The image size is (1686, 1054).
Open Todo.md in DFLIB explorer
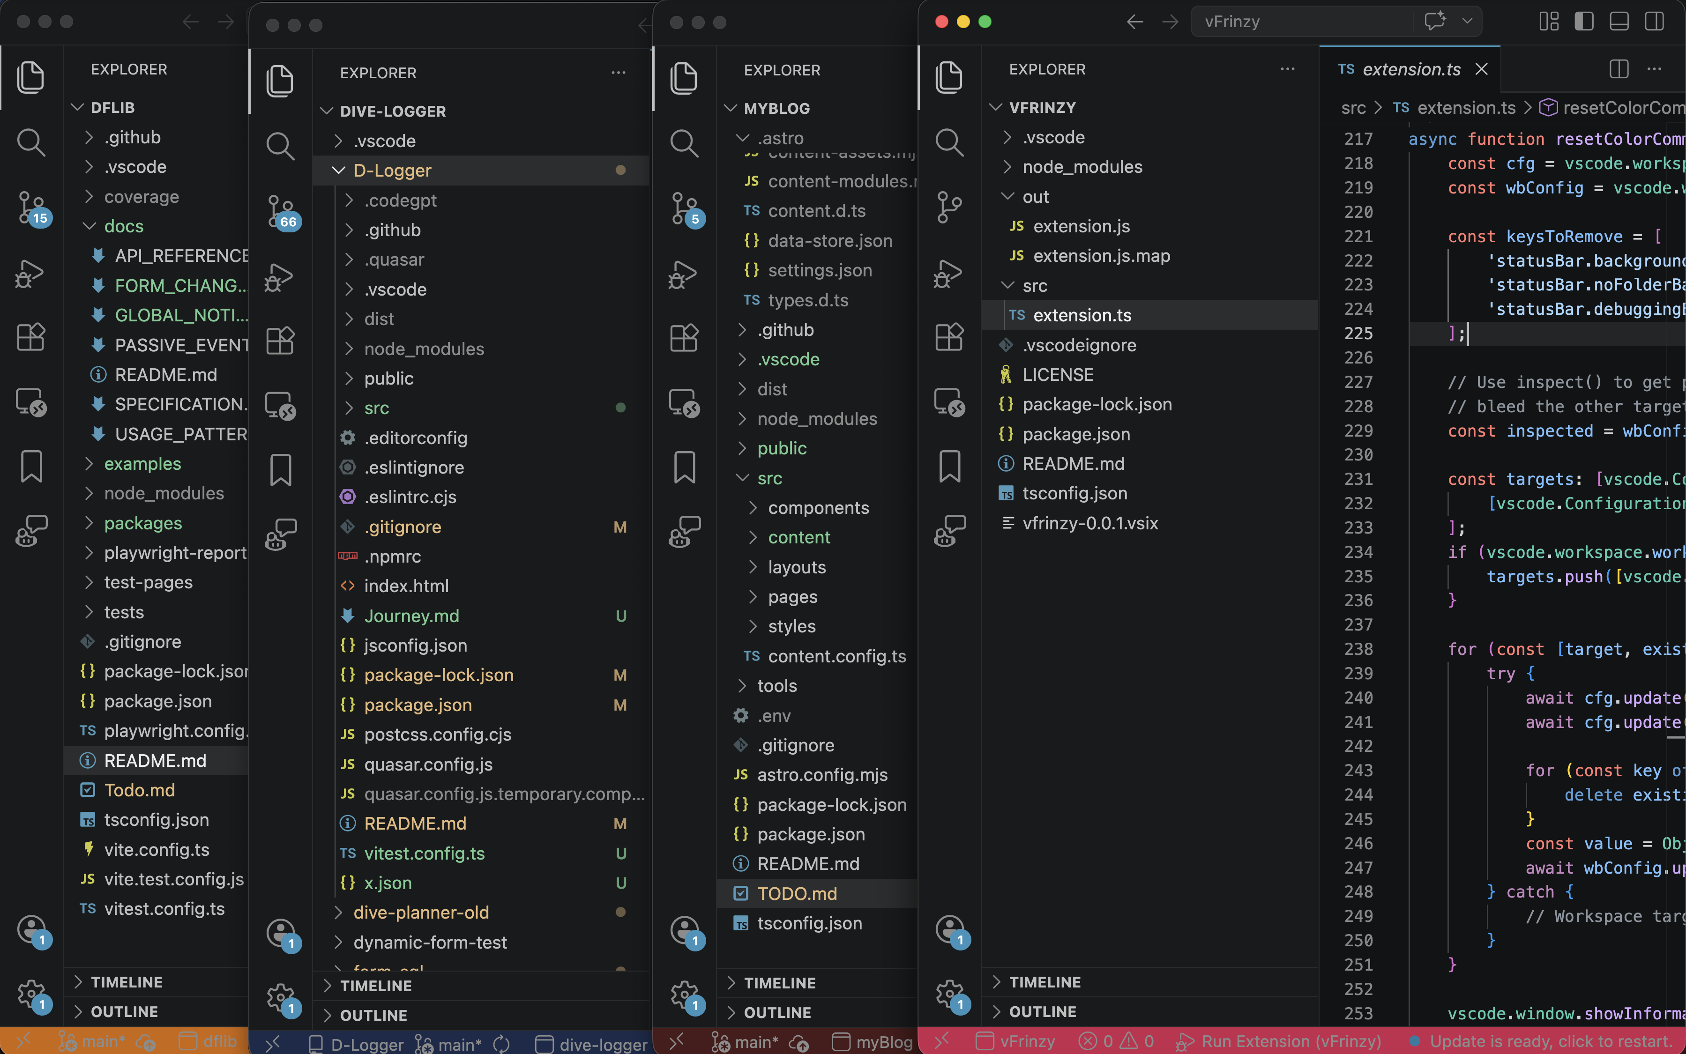[156, 790]
